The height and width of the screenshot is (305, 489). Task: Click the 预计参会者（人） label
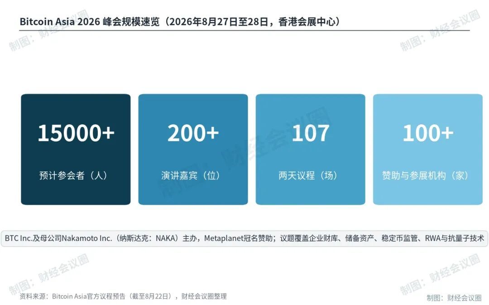74,175
